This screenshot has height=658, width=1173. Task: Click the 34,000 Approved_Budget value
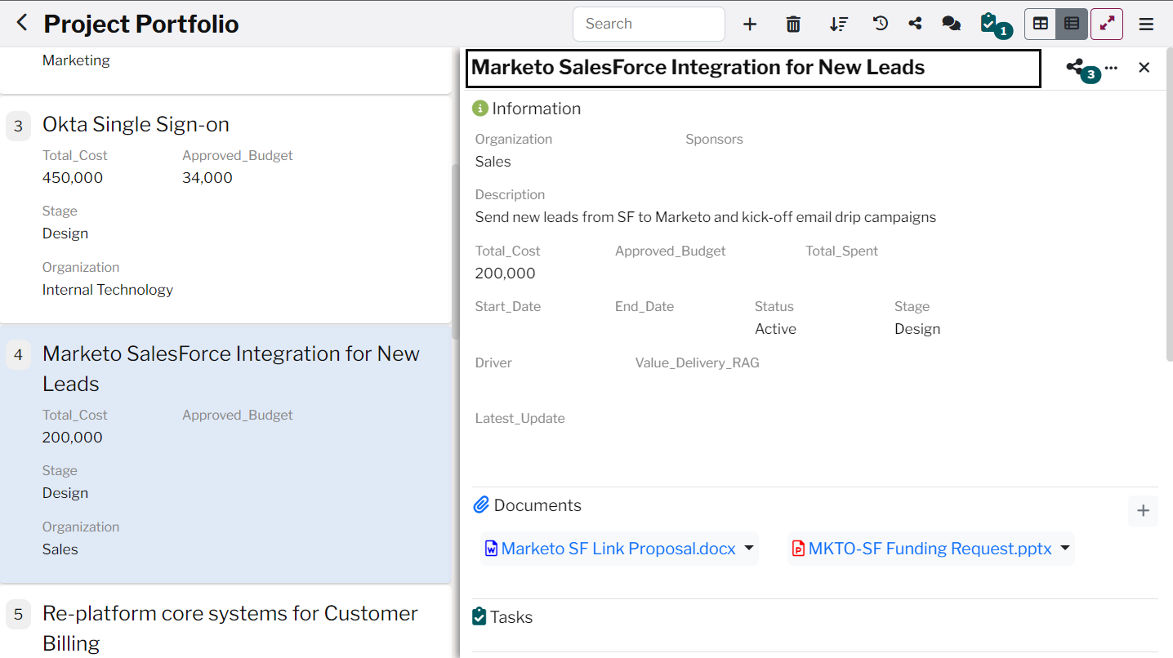(x=207, y=178)
